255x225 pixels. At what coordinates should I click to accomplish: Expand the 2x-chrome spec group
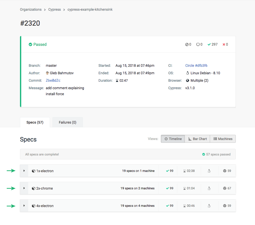coord(24,188)
